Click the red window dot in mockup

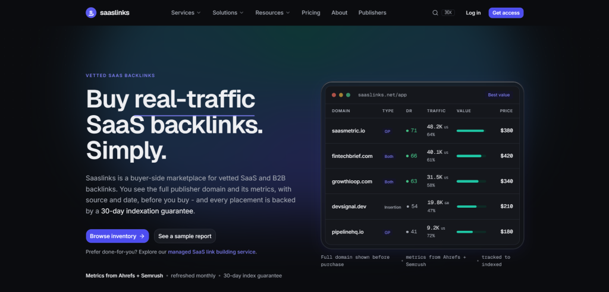click(334, 95)
